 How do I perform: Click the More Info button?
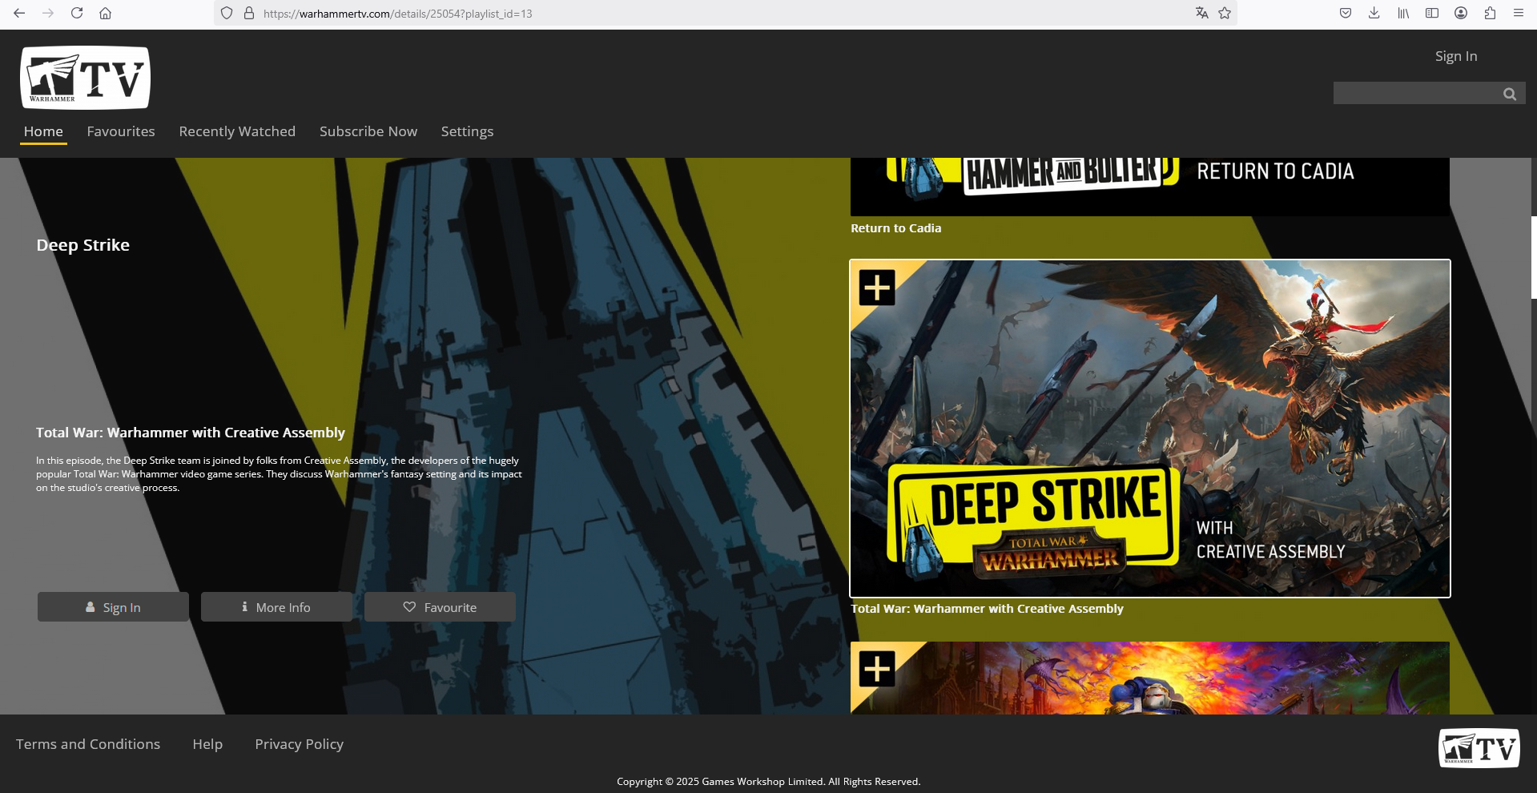276,607
